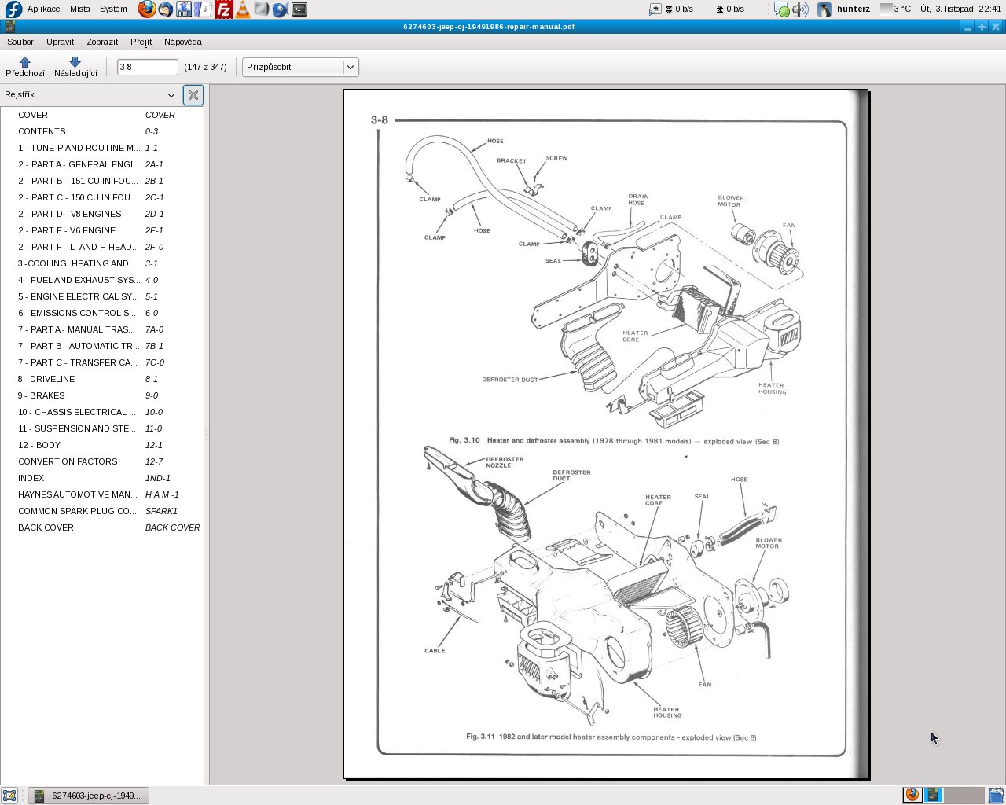This screenshot has height=805, width=1006.
Task: Click the show desktop icon in the bottom panel
Action: pos(9,796)
